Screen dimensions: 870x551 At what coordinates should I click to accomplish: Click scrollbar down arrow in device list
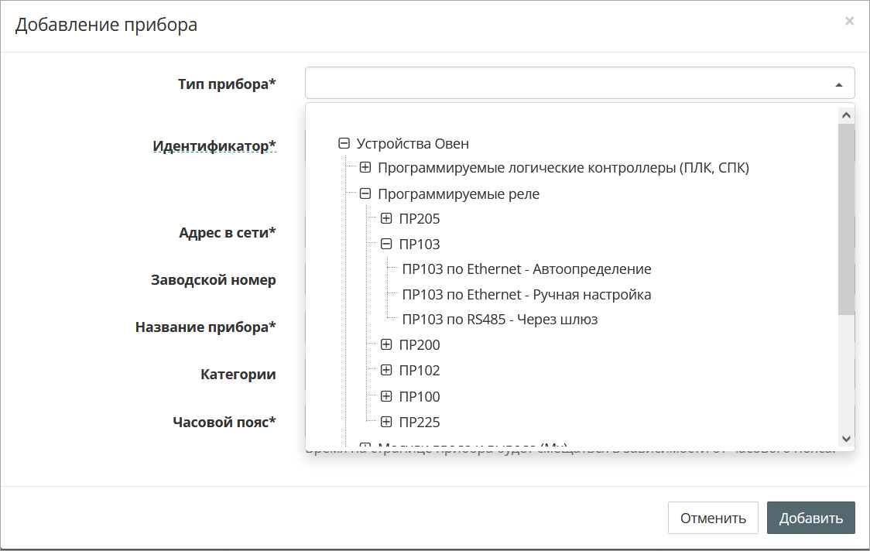[846, 438]
